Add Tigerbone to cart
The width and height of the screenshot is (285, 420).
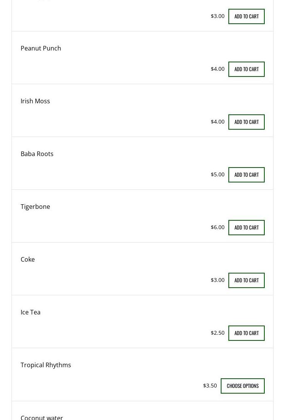246,228
